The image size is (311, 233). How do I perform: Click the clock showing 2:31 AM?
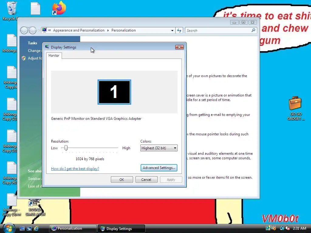(x=299, y=228)
